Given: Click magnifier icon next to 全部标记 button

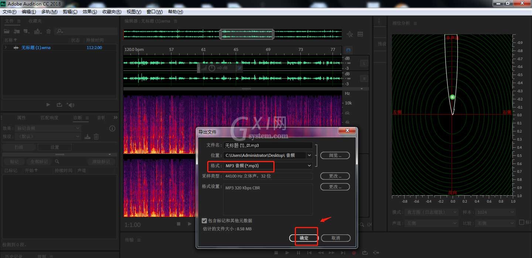Looking at the screenshot, I should [x=57, y=162].
